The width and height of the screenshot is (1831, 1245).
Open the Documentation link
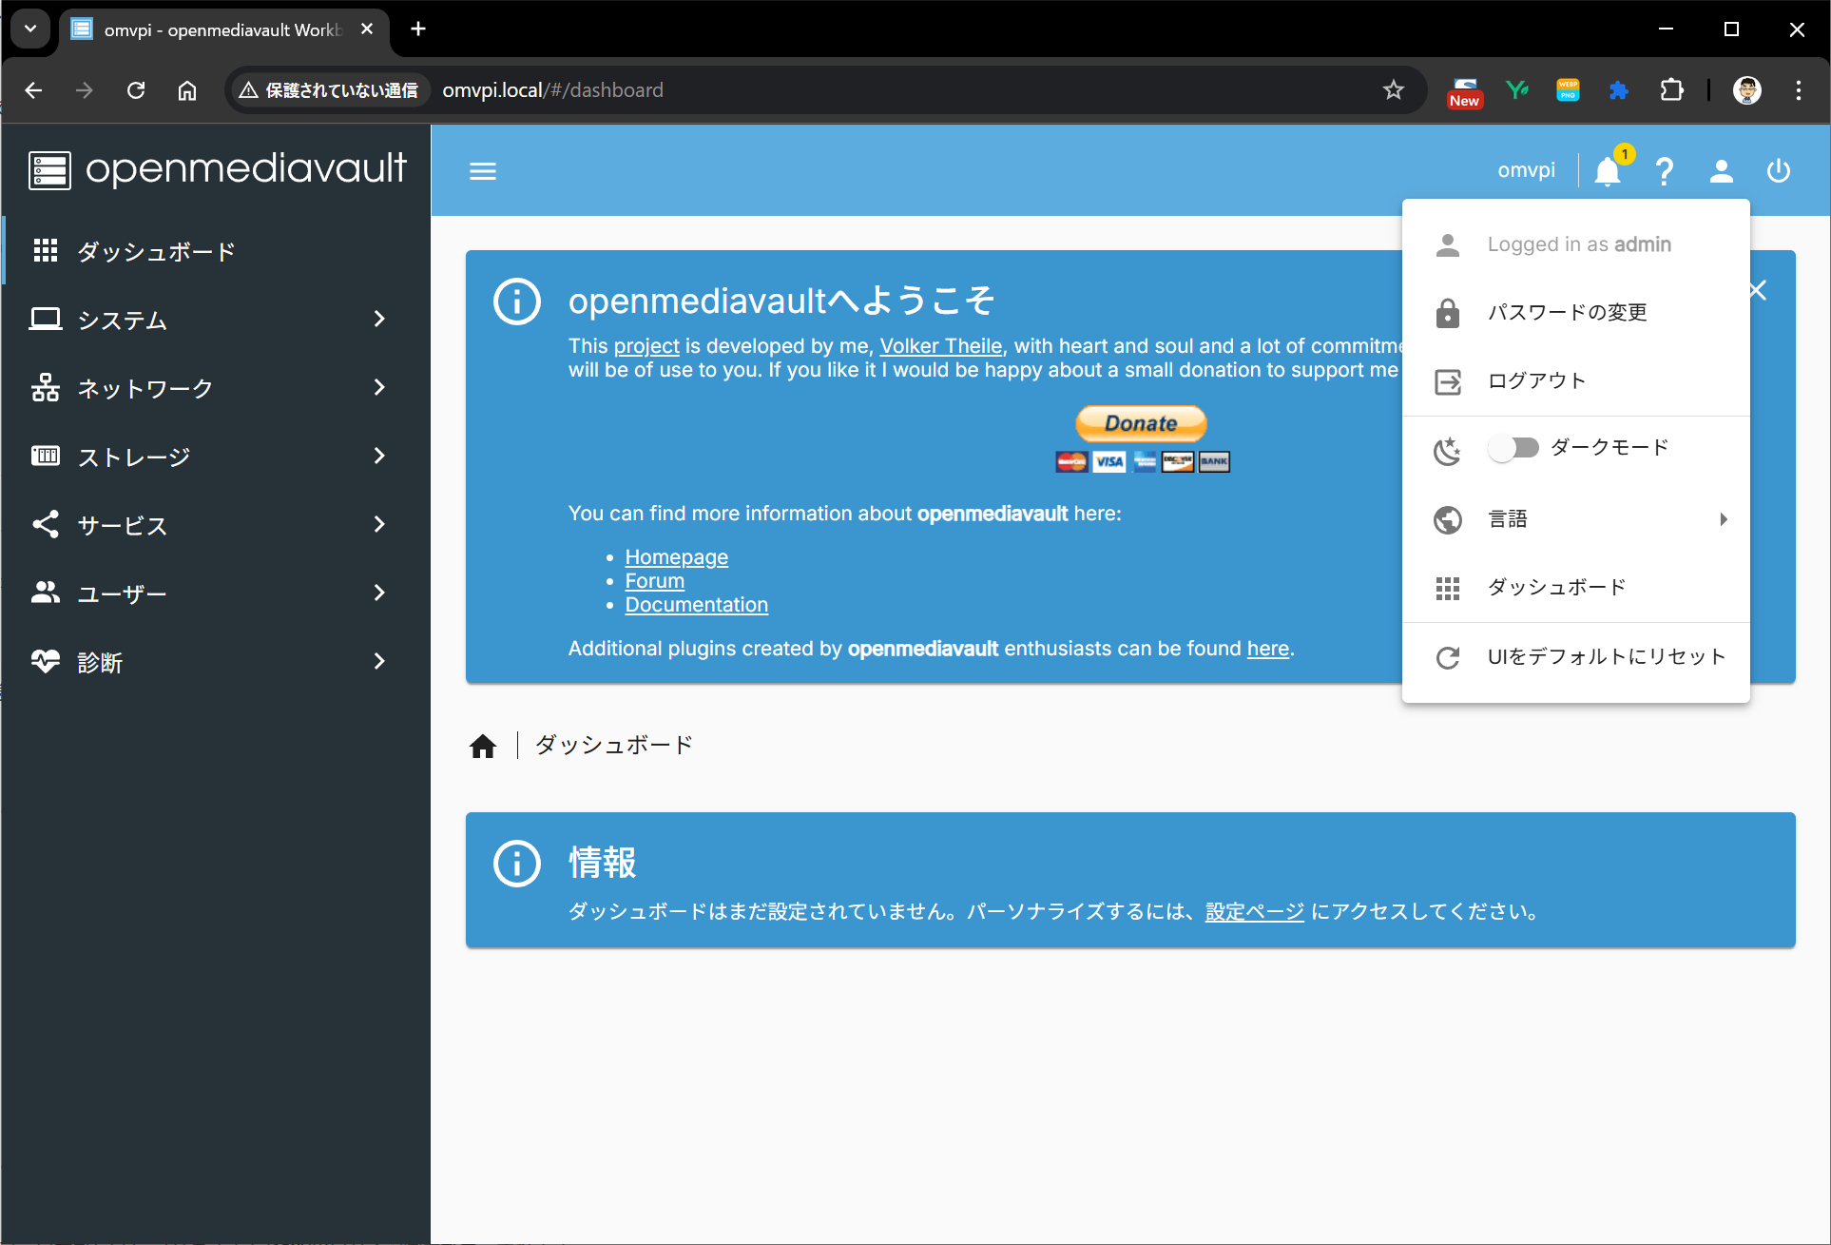(x=697, y=605)
